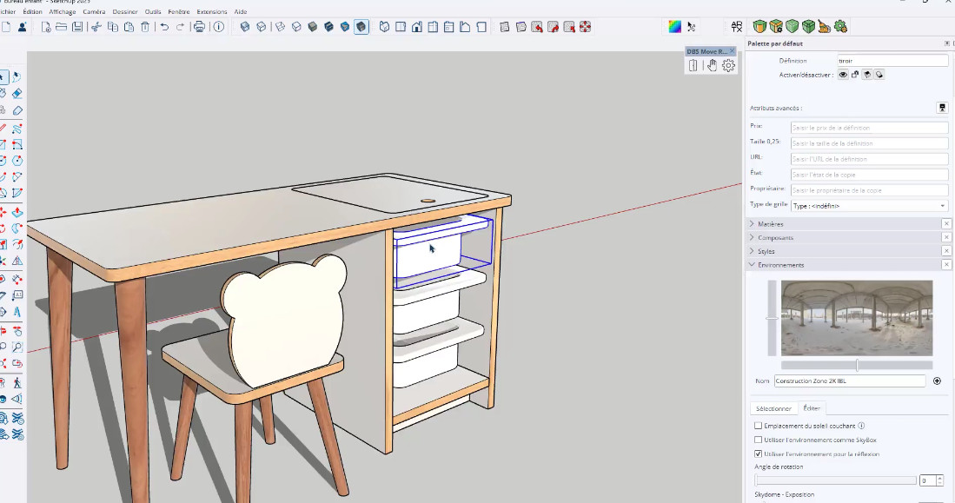Switch to the Éditer tab
The width and height of the screenshot is (955, 503).
tap(812, 408)
